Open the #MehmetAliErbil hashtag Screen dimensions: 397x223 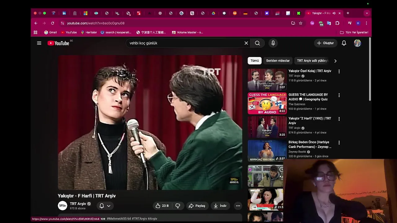pyautogui.click(x=119, y=219)
